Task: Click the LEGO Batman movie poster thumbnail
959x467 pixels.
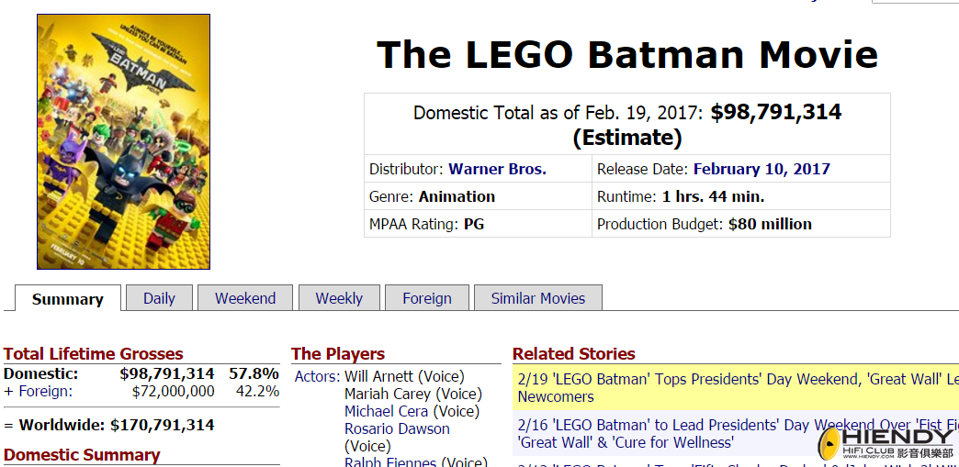Action: tap(123, 141)
